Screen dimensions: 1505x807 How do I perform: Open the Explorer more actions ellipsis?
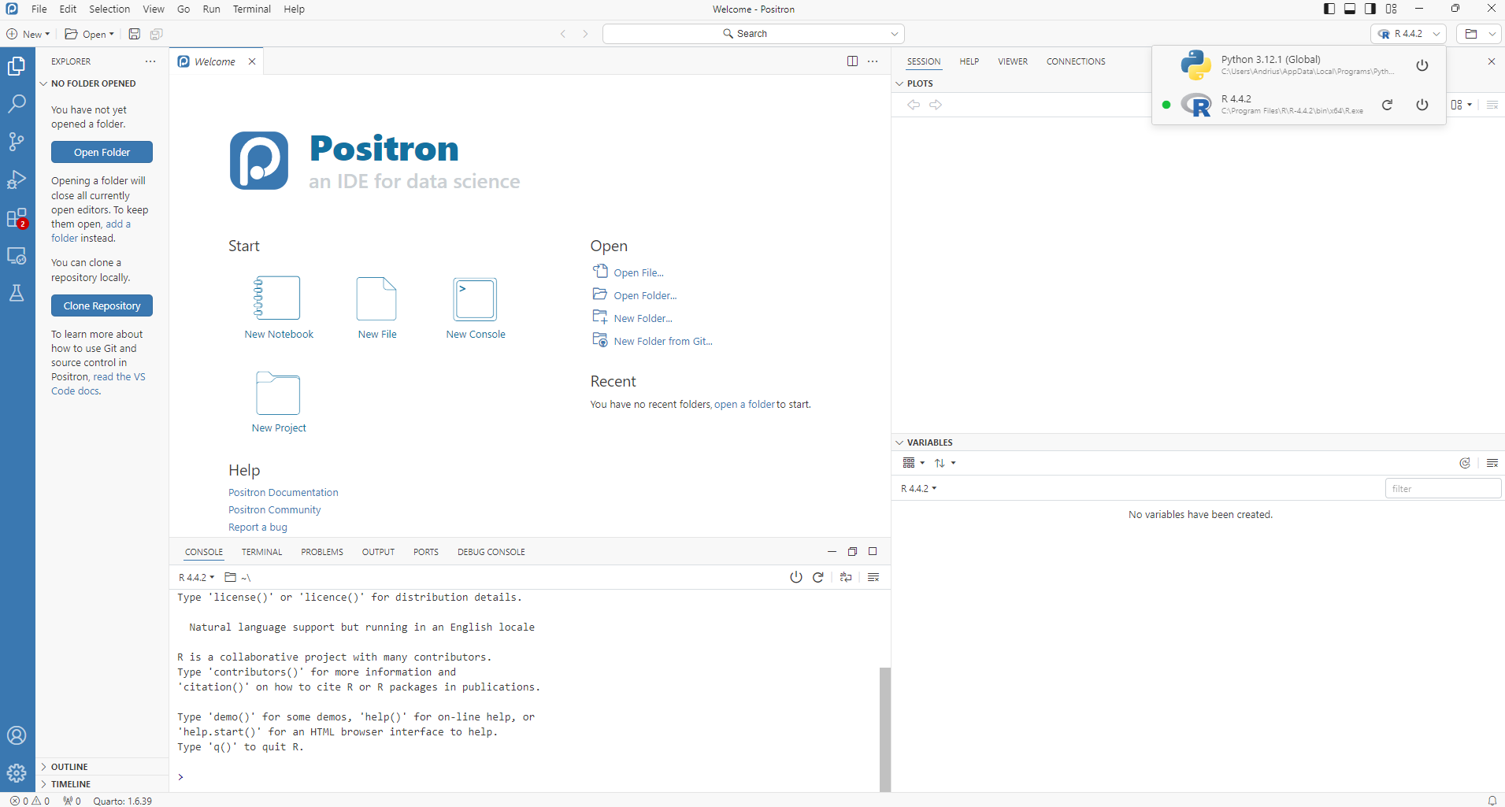pos(150,61)
